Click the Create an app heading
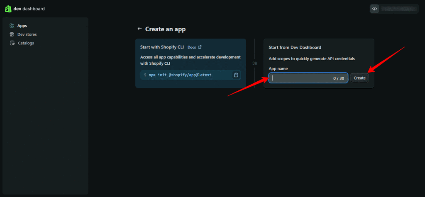This screenshot has width=425, height=197. pyautogui.click(x=165, y=29)
